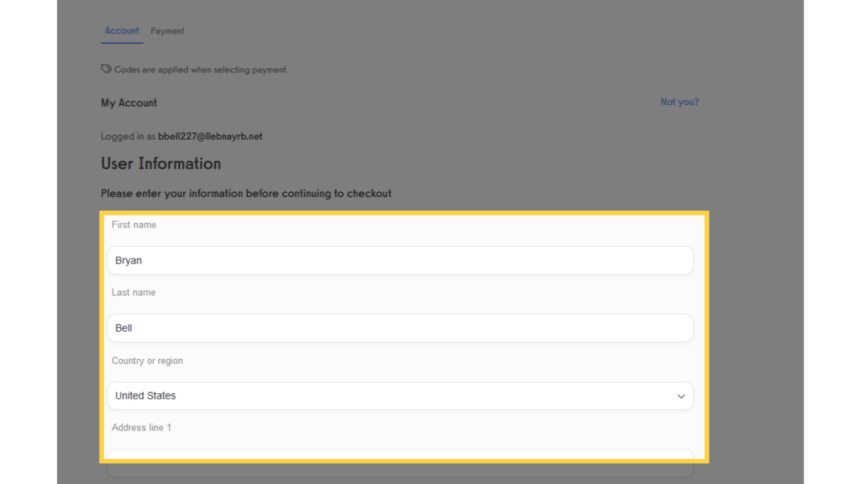Screen dimensions: 861x484
Task: Click the Codes applied notice
Action: point(200,69)
